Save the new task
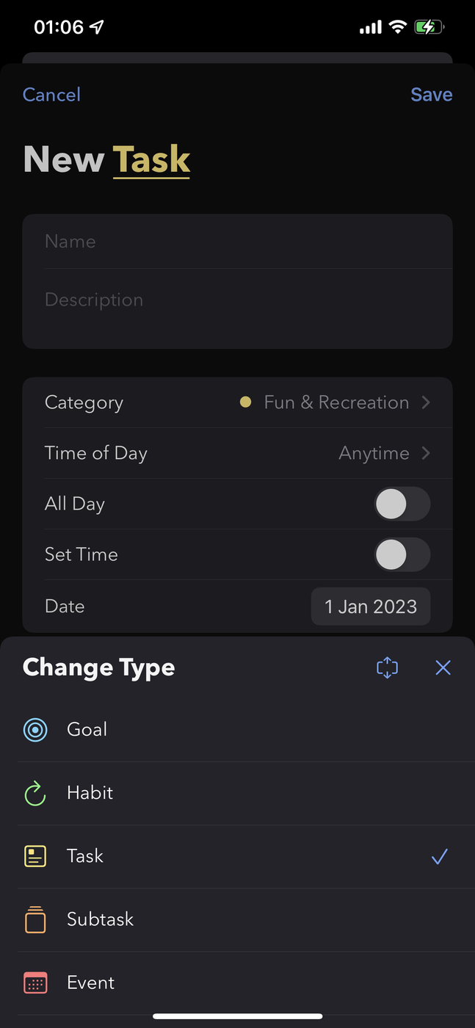Screen dimensions: 475x1028 (431, 95)
